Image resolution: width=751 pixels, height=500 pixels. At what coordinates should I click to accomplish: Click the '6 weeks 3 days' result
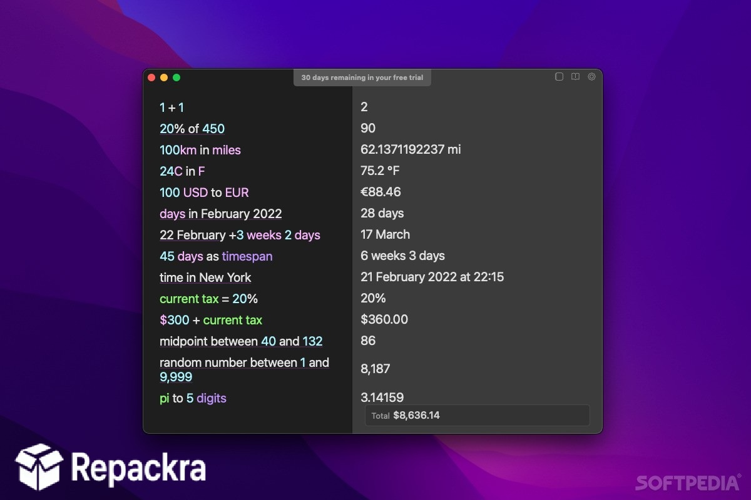click(402, 256)
